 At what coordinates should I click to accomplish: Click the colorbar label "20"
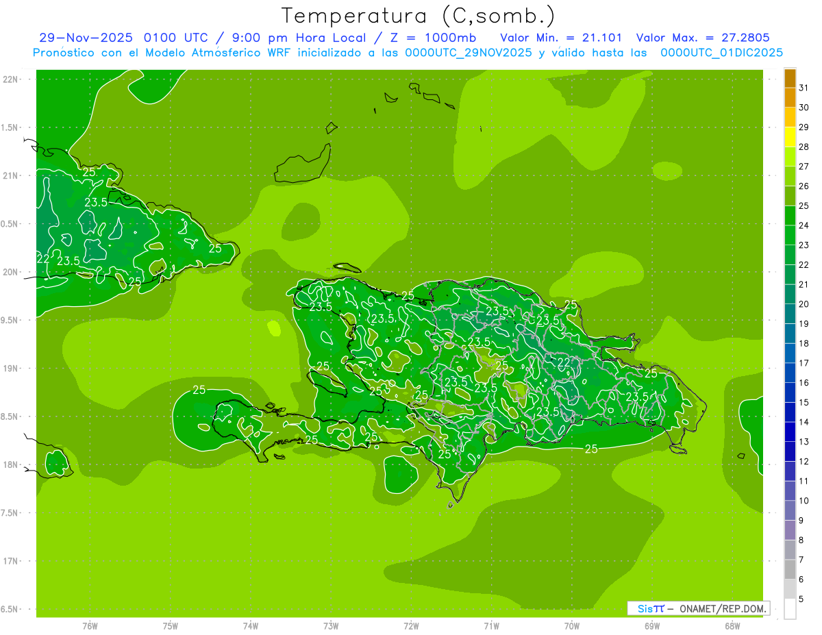804,304
